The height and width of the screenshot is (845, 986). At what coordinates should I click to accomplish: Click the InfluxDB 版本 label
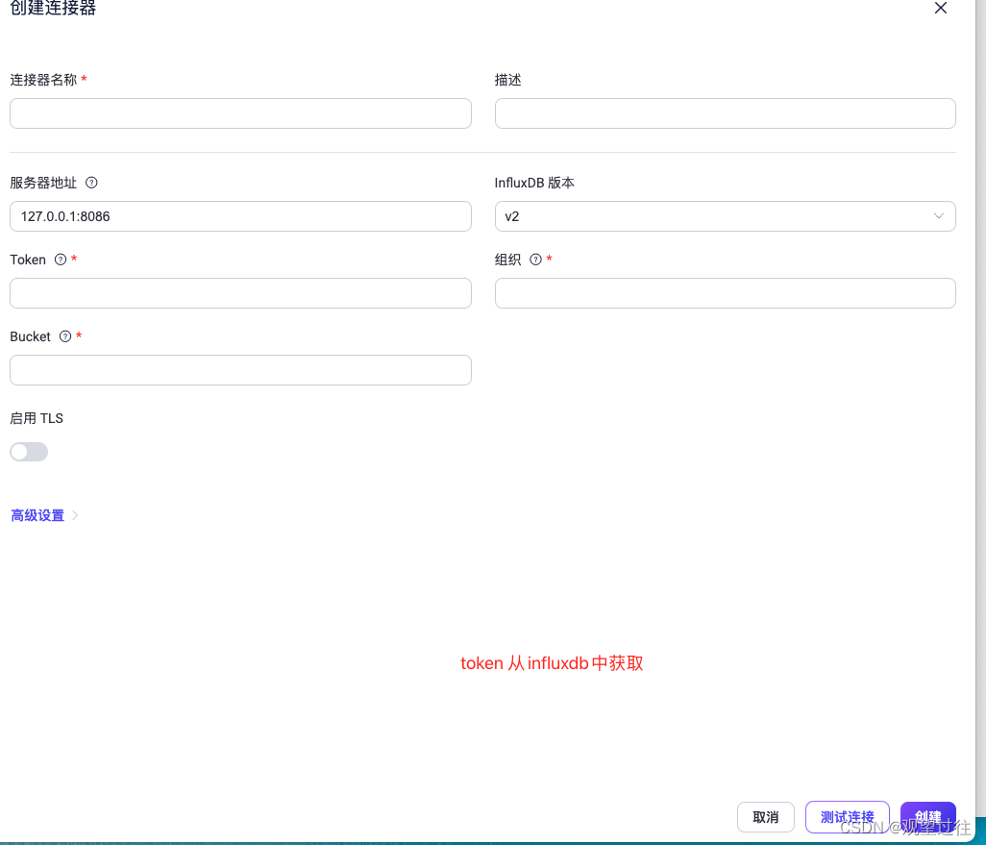[x=534, y=183]
